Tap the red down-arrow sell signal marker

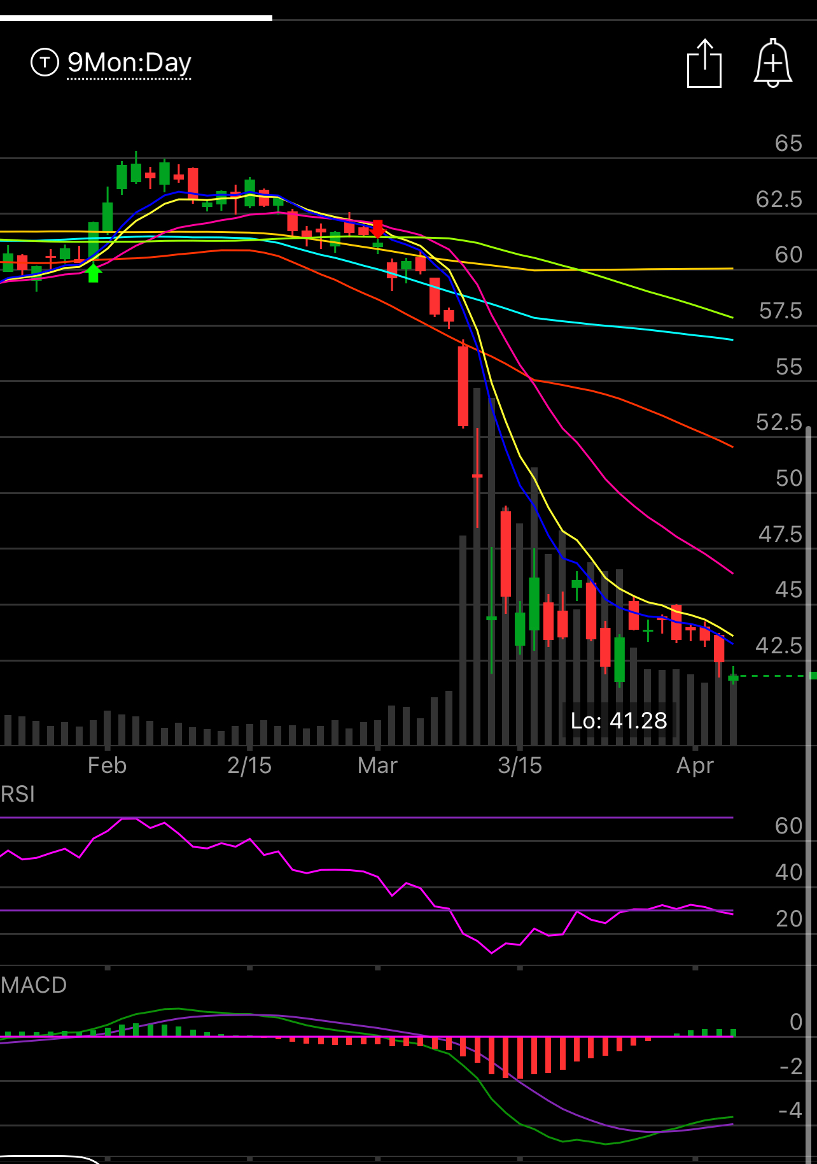pyautogui.click(x=378, y=229)
